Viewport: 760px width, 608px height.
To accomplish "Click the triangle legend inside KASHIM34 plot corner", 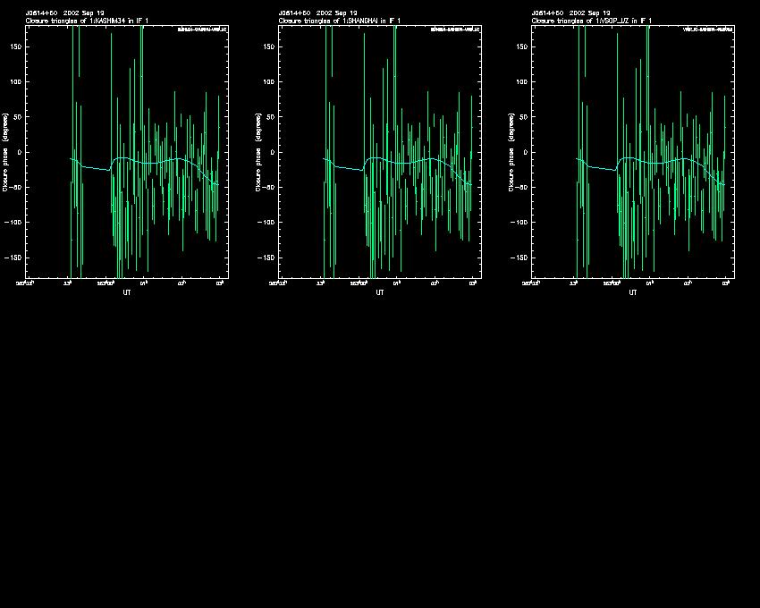I will click(202, 30).
